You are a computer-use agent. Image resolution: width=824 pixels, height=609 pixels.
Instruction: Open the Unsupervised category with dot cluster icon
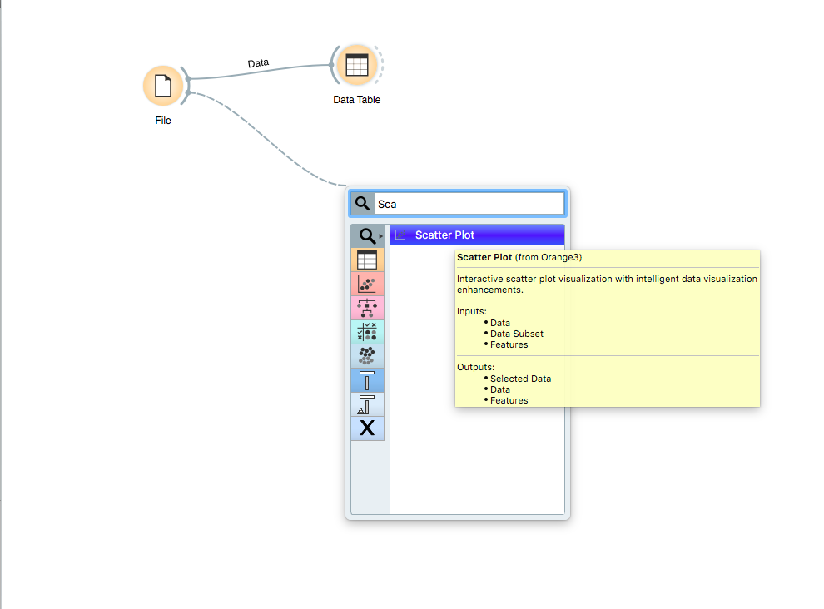[367, 356]
